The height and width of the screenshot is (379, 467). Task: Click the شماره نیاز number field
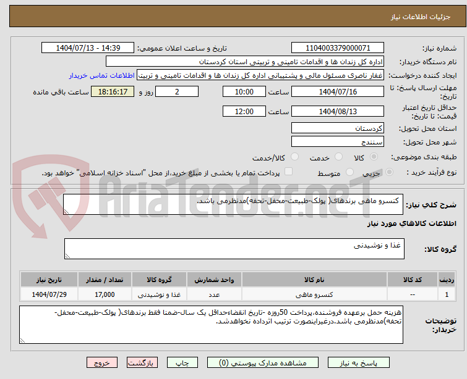(338, 48)
